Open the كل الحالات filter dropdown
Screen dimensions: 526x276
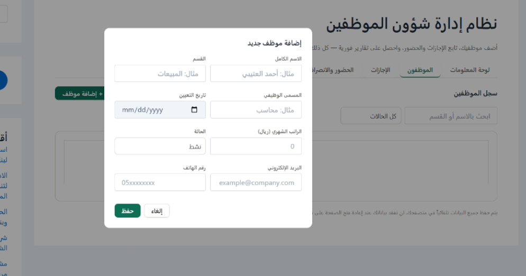pos(370,116)
